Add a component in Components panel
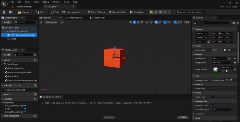Screen dimensions: 240x122 [x=7, y=22]
